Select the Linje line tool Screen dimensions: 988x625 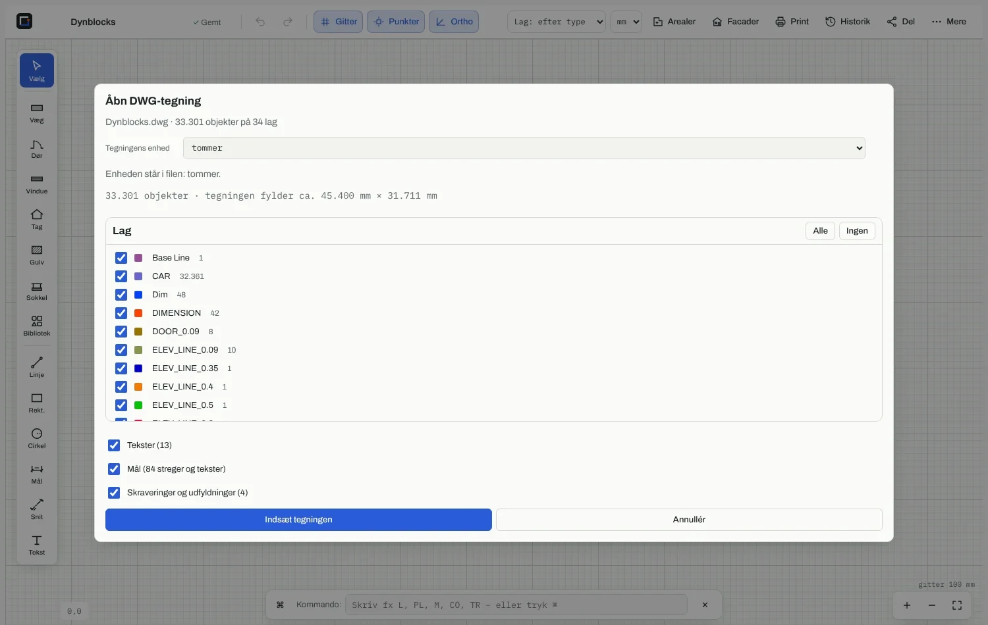(x=37, y=367)
